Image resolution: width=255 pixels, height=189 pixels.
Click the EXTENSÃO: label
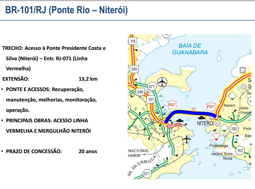16,79
